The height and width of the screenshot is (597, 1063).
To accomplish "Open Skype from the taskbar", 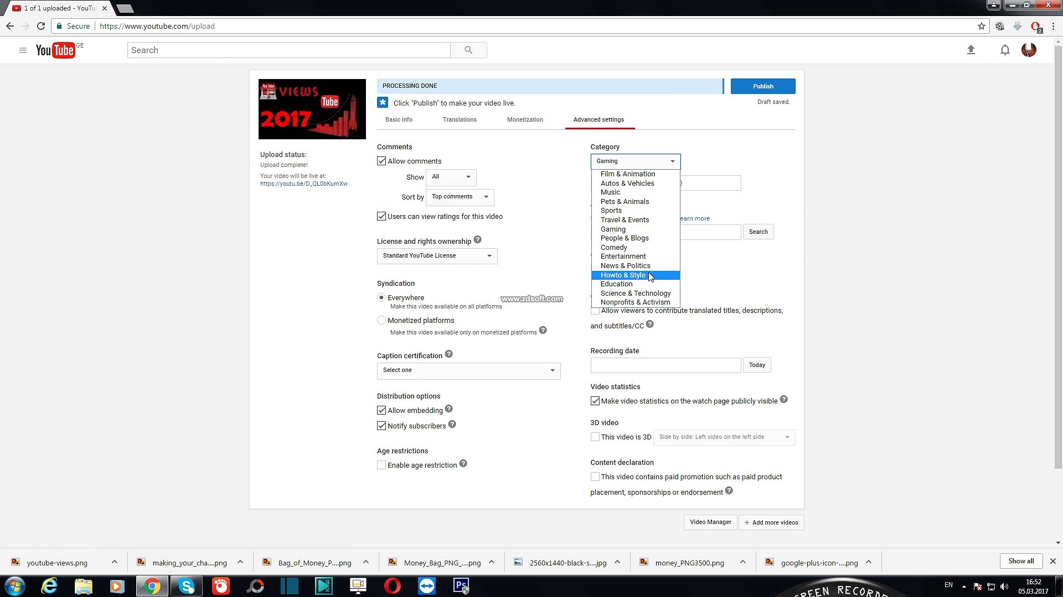I will [x=186, y=585].
